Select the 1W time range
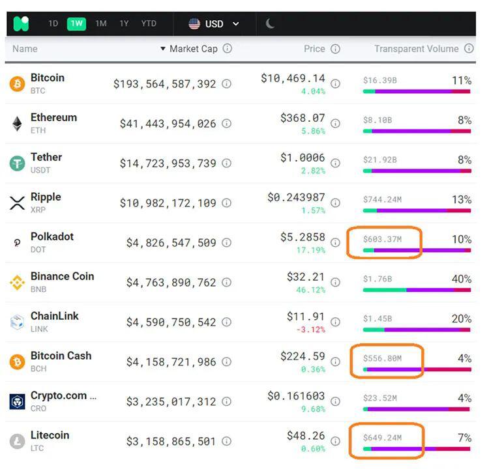Viewport: 489px width, 469px height. tap(77, 24)
